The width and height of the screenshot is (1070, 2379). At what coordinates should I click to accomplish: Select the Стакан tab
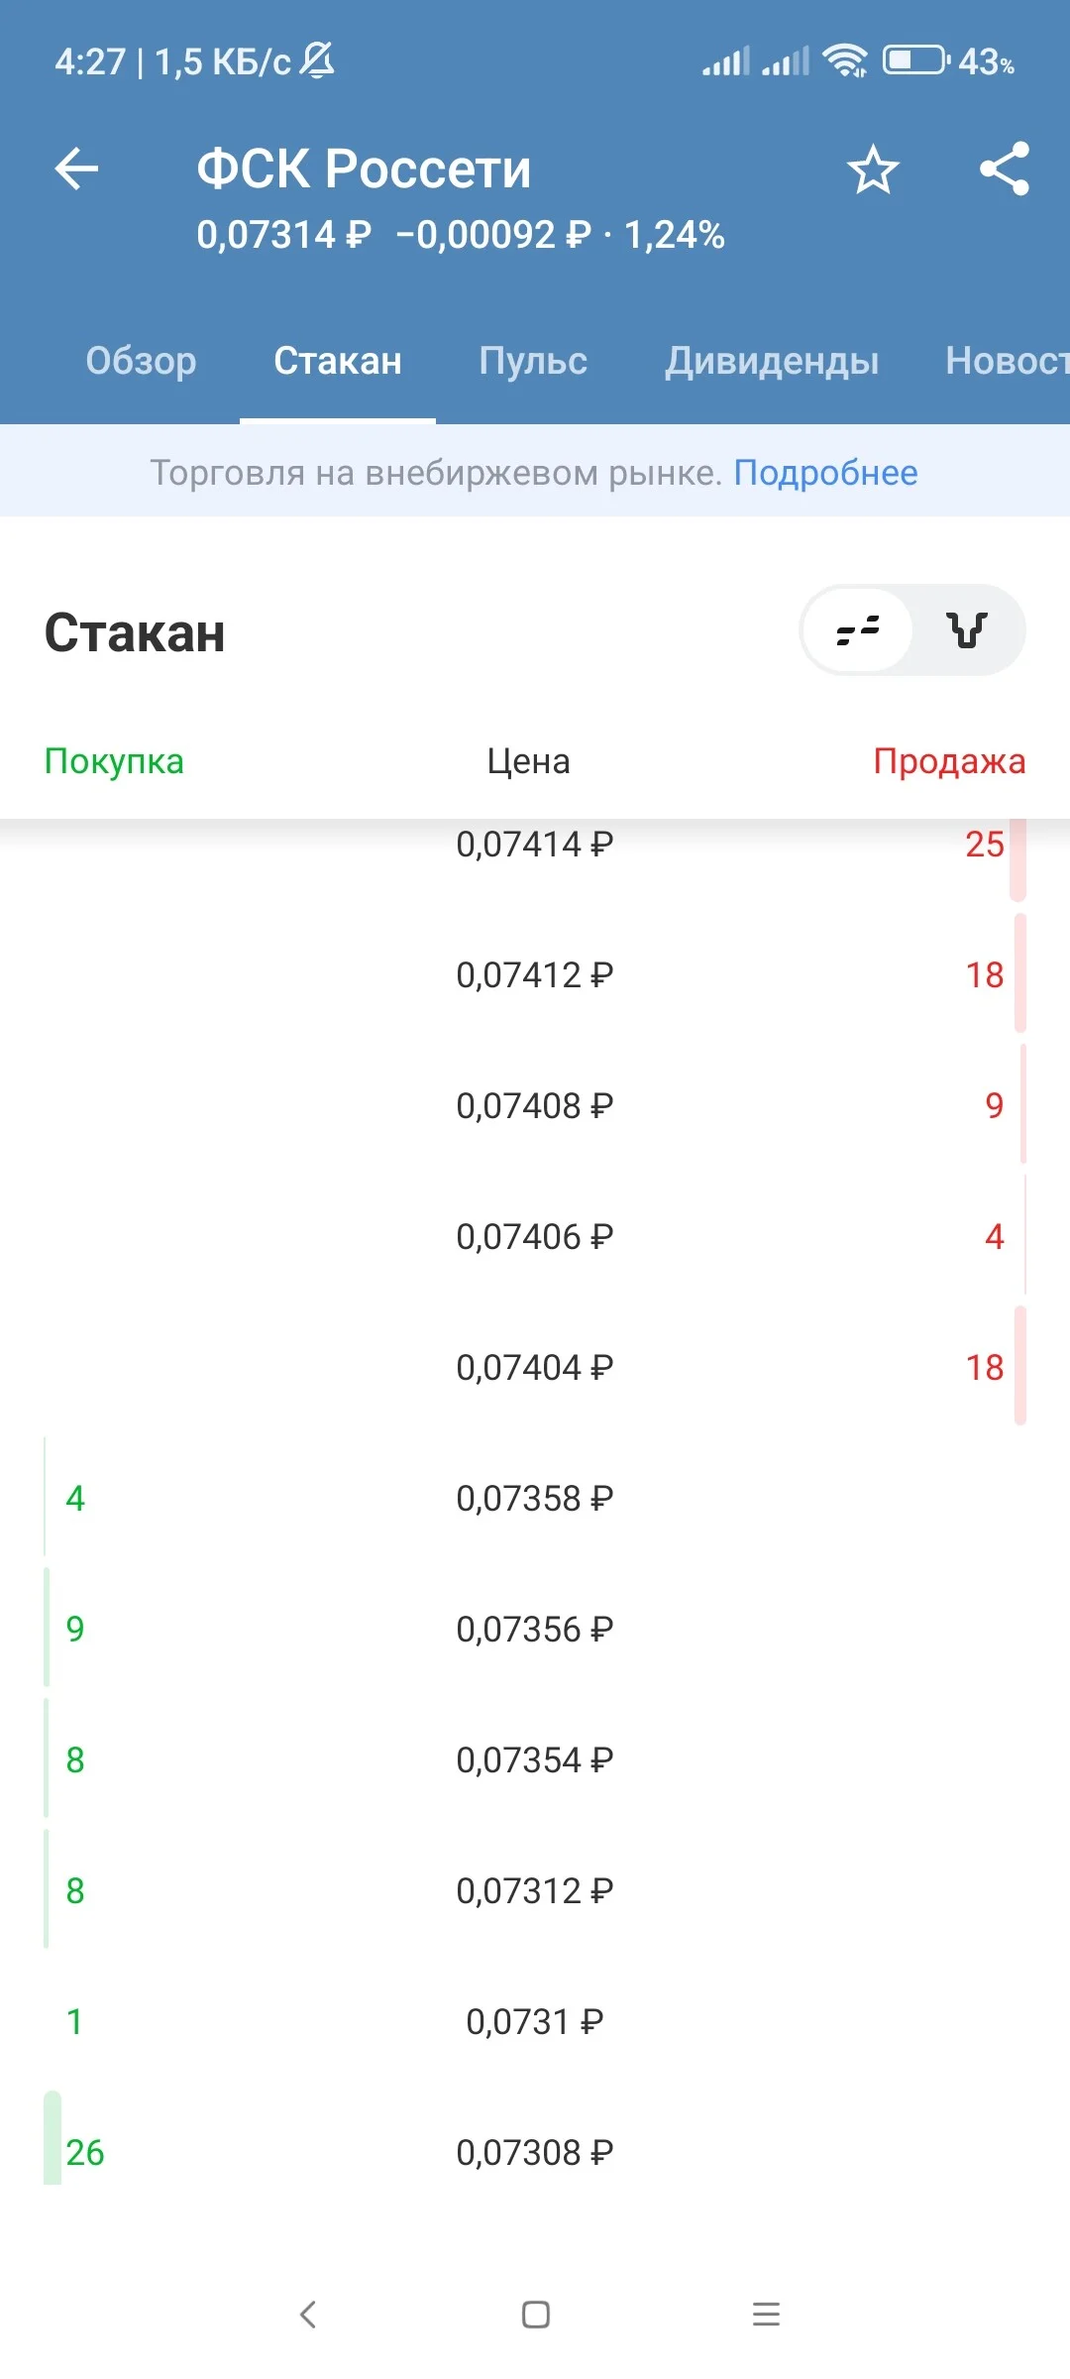pos(338,361)
